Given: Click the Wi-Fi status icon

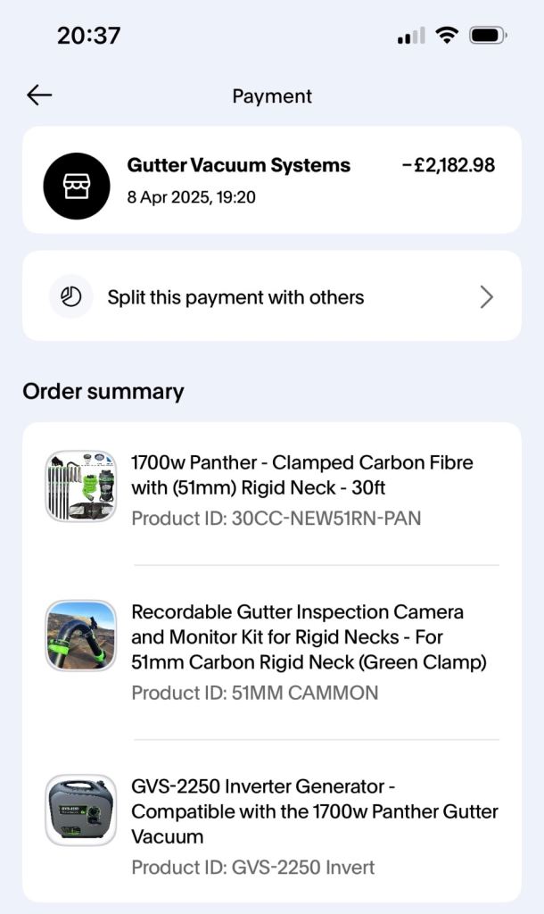Looking at the screenshot, I should (x=446, y=36).
